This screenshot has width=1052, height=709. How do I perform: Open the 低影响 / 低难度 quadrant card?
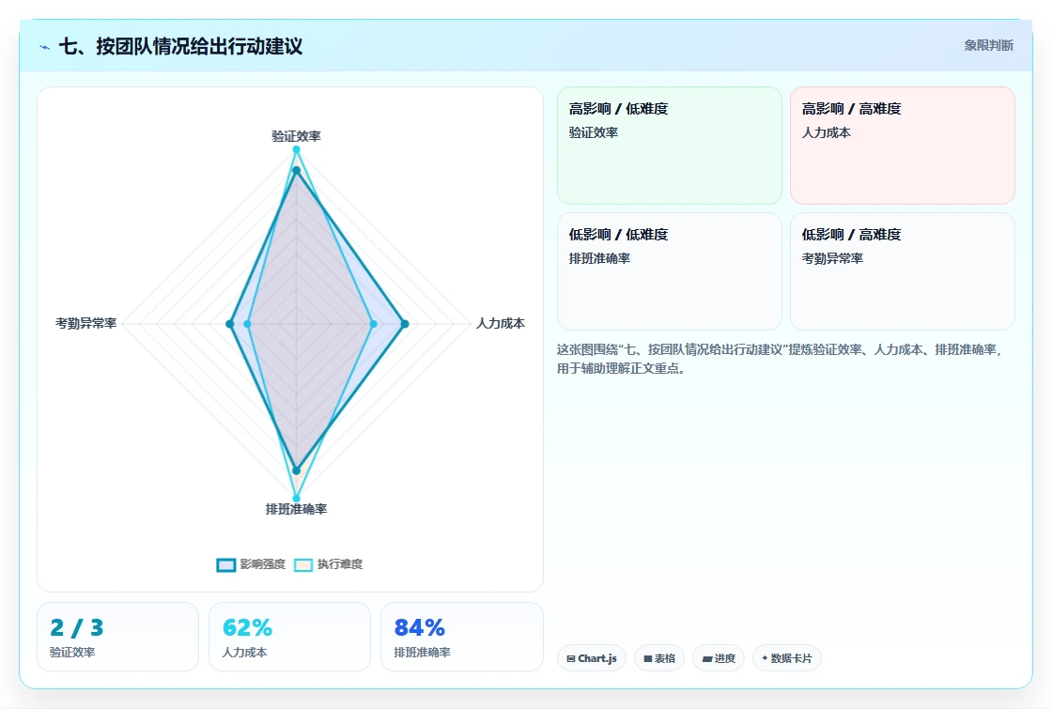click(670, 271)
